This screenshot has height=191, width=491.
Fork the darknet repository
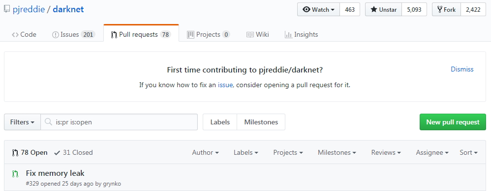point(446,10)
